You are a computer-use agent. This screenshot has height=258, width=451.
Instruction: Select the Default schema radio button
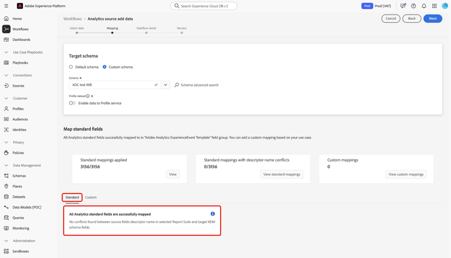pos(71,67)
